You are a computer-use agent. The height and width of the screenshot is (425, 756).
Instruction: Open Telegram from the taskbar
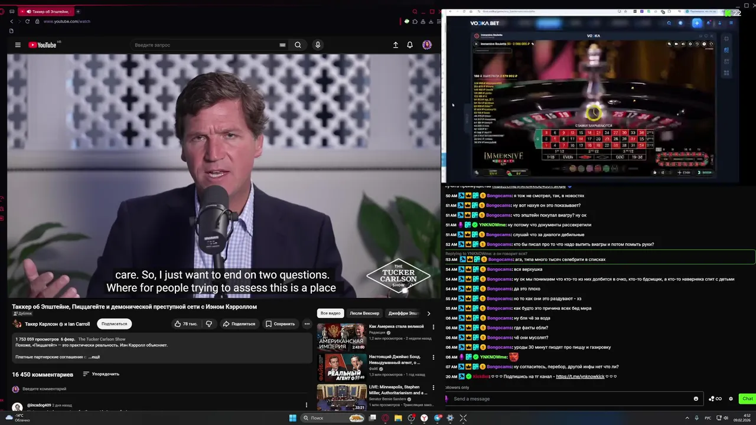click(437, 418)
